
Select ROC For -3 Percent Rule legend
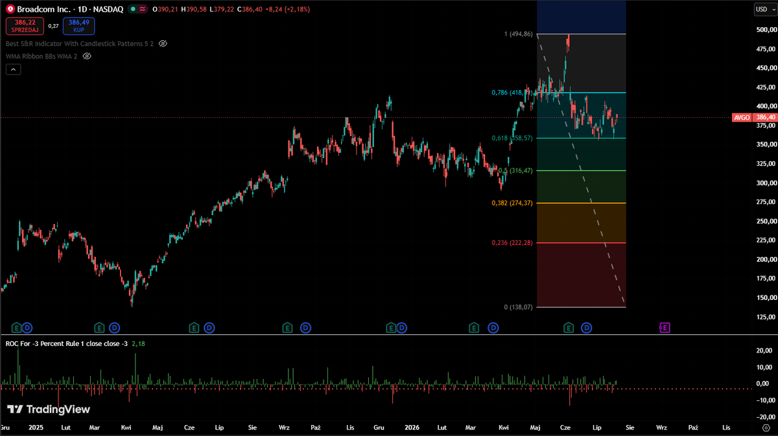tap(66, 343)
